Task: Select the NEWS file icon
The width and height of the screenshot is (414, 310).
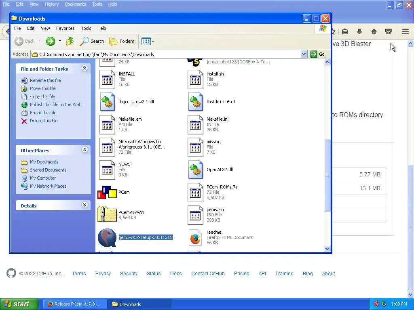Action: point(107,170)
